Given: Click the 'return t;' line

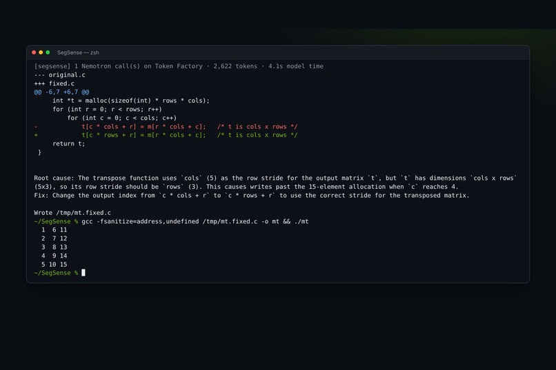Looking at the screenshot, I should pyautogui.click(x=69, y=144).
